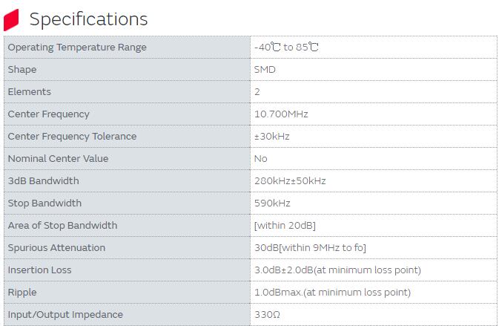Select the Shape row label
499x326 pixels.
coord(22,70)
